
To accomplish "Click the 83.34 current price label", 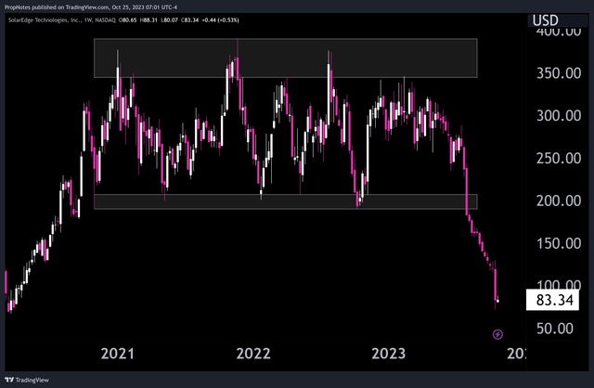I will coord(555,301).
